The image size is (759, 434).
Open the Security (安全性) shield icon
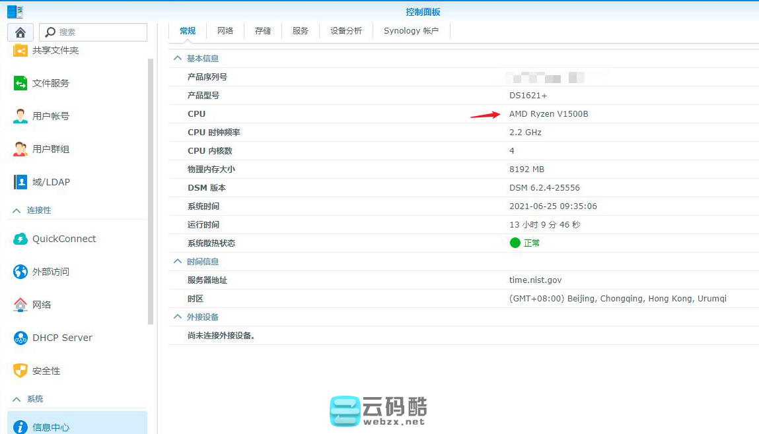point(20,371)
